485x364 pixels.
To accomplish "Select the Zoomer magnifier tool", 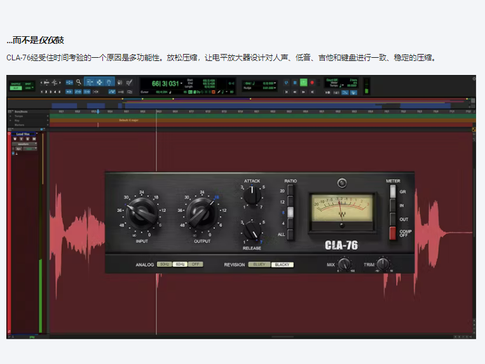I will click(x=79, y=82).
